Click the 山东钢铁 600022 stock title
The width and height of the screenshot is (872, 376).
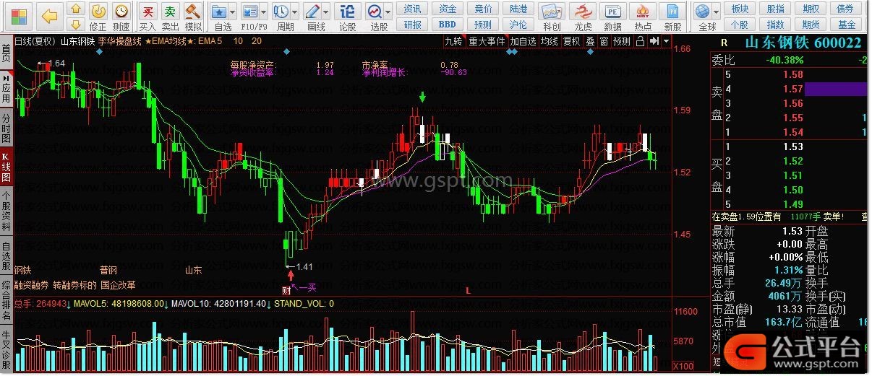click(803, 43)
